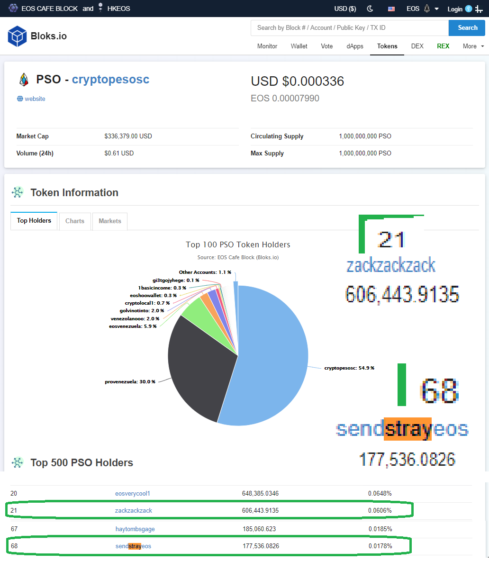This screenshot has height=579, width=489.
Task: Click the Token Information section icon
Action: (18, 192)
